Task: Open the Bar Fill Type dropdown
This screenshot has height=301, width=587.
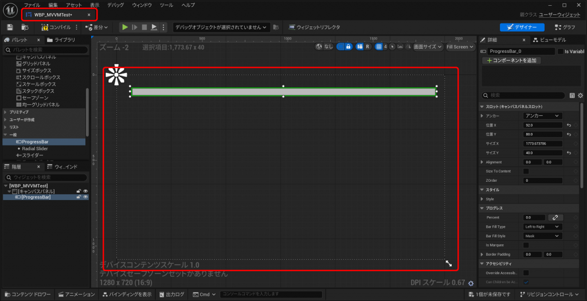Action: pyautogui.click(x=542, y=226)
